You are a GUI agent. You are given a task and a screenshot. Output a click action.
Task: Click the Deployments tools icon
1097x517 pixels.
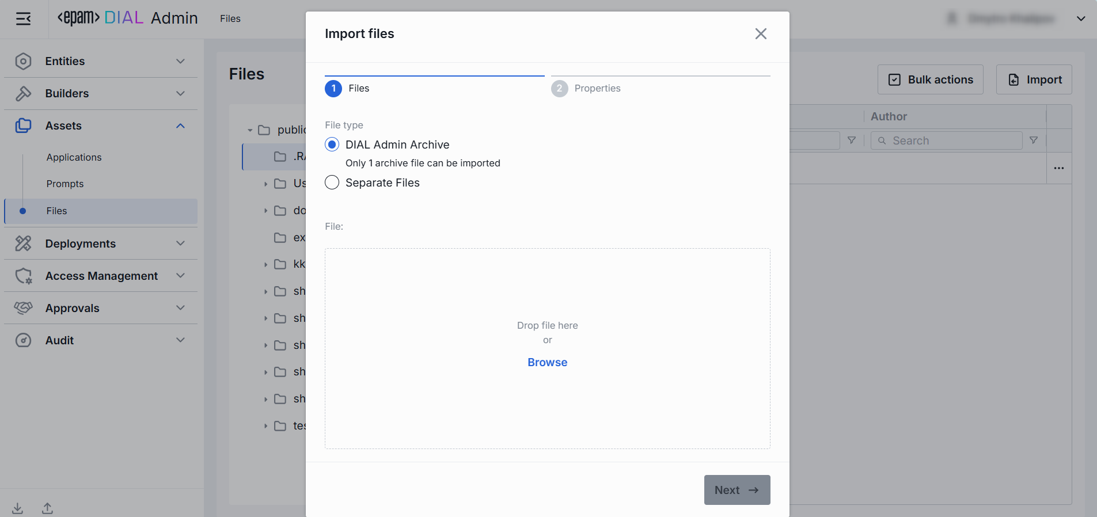tap(23, 244)
